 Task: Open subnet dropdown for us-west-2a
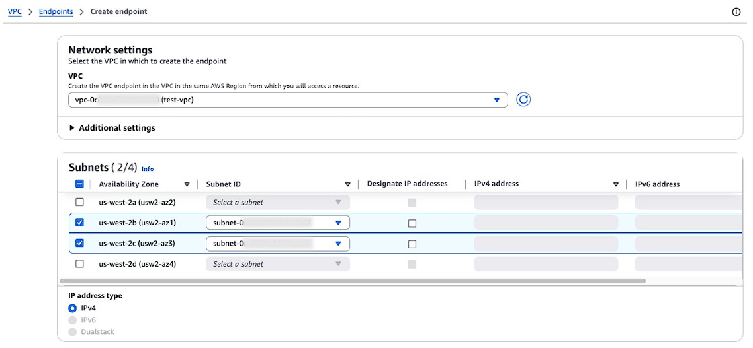pyautogui.click(x=277, y=202)
